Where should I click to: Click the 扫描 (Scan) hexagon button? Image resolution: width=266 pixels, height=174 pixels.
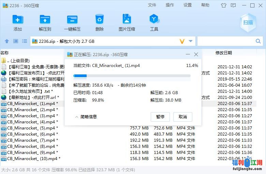point(248,23)
